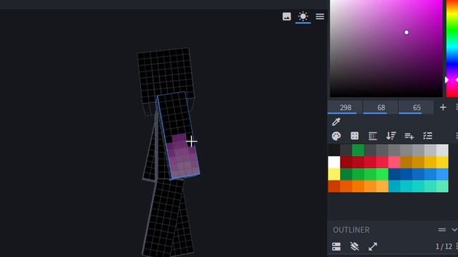The height and width of the screenshot is (257, 458).
Task: Click inside the magenta saturation-value color field
Action: coord(386,49)
